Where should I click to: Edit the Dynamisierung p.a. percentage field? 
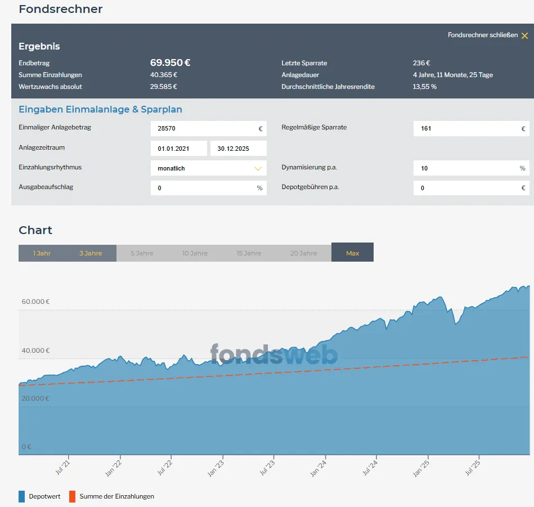click(x=467, y=168)
